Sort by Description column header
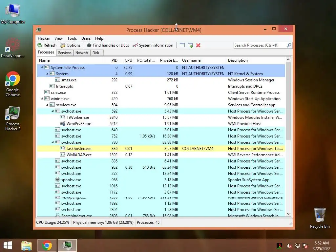 pyautogui.click(x=255, y=60)
